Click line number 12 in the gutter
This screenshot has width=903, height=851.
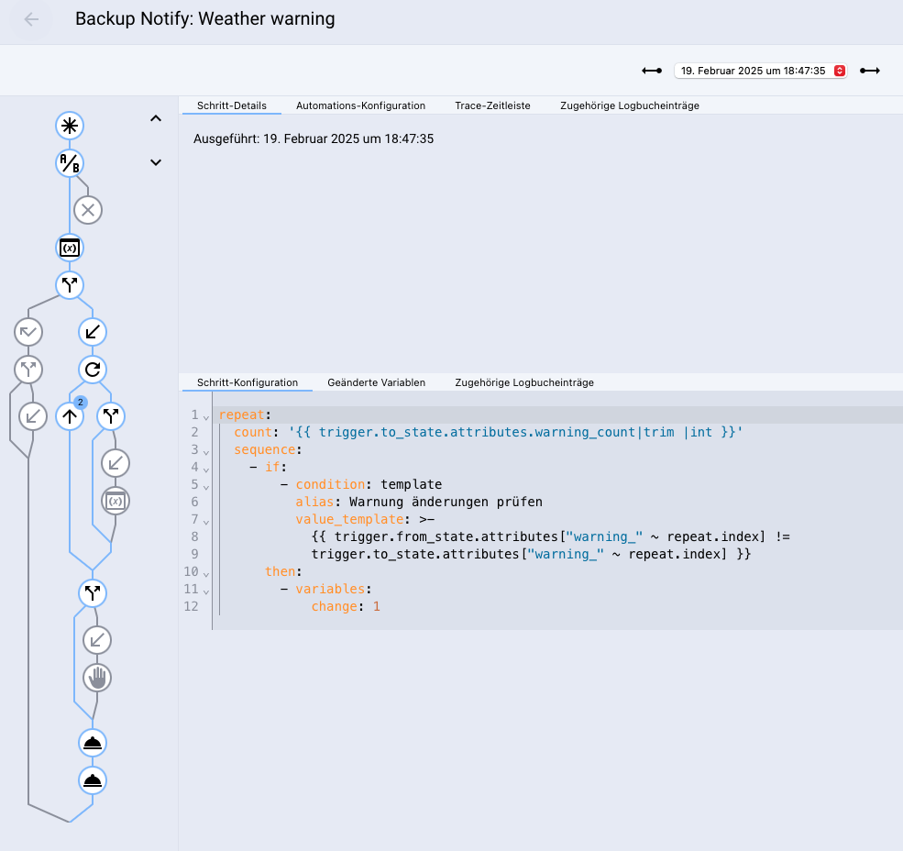point(191,607)
